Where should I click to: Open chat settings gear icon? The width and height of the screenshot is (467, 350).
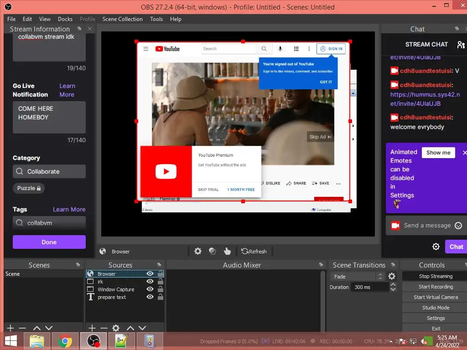point(436,247)
